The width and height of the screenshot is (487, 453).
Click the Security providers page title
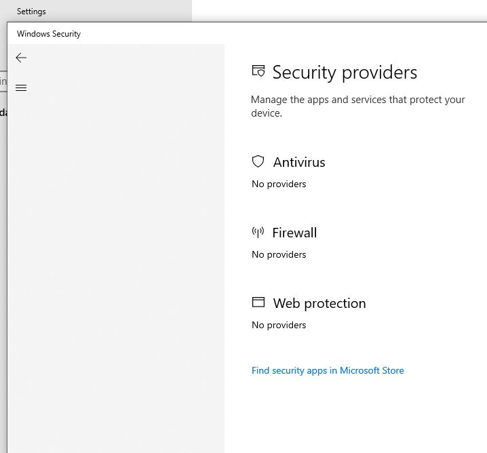point(345,73)
